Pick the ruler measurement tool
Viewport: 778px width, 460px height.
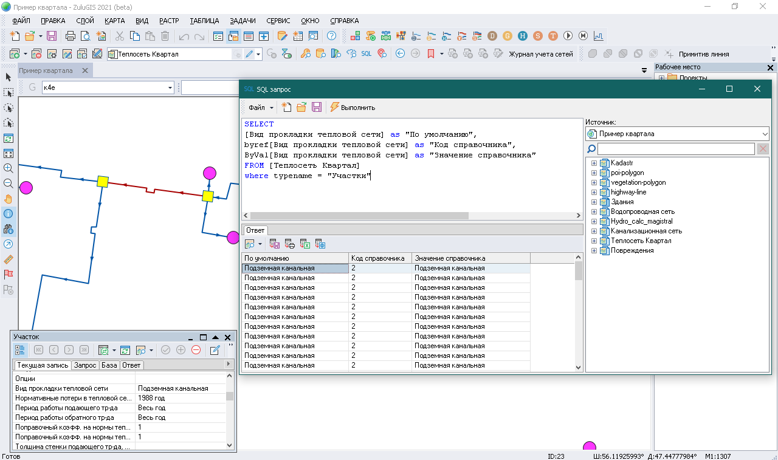click(9, 259)
